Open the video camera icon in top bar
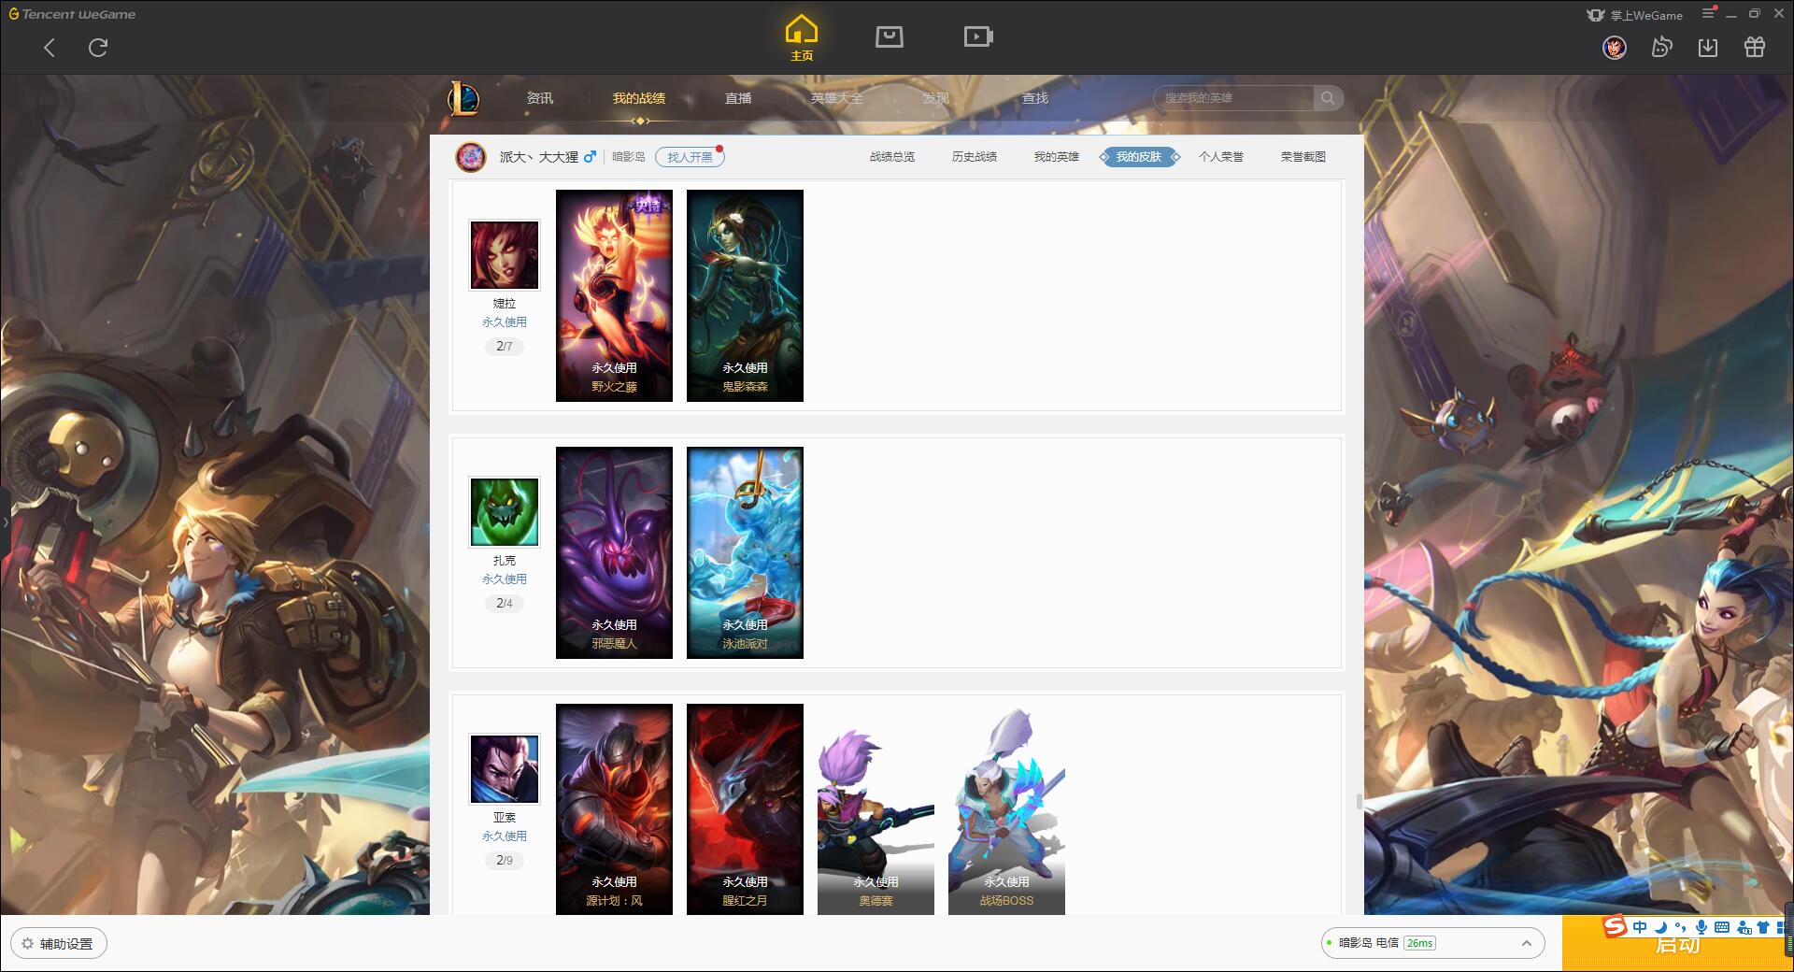The image size is (1794, 972). (978, 36)
